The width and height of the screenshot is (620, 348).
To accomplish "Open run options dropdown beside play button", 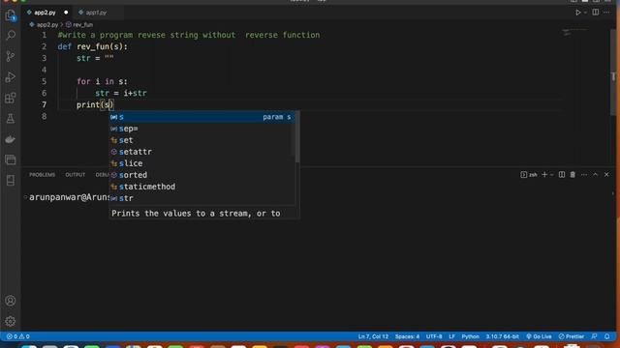I will pos(585,13).
